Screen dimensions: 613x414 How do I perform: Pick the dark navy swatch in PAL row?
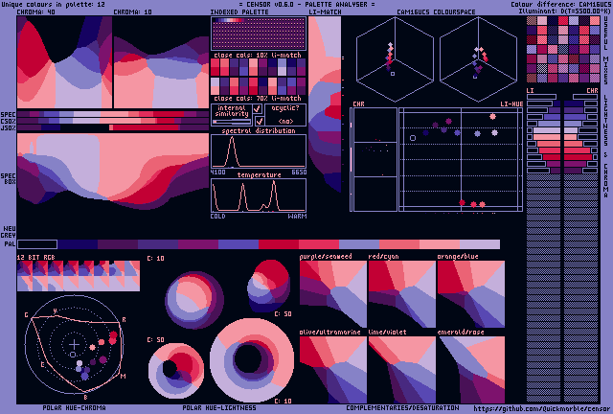pyautogui.click(x=78, y=244)
